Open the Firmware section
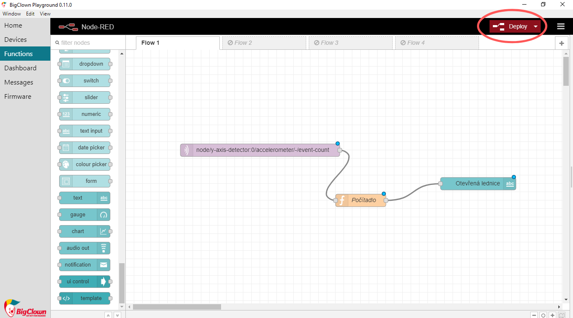This screenshot has width=573, height=318. click(x=25, y=97)
